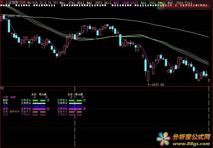Click 父母未土 in the 本卦 column
Screen dimensions: 213x148
tap(26, 100)
